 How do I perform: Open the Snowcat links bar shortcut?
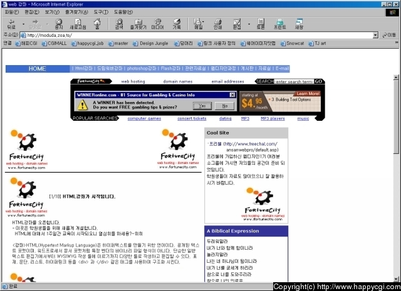[x=293, y=43]
